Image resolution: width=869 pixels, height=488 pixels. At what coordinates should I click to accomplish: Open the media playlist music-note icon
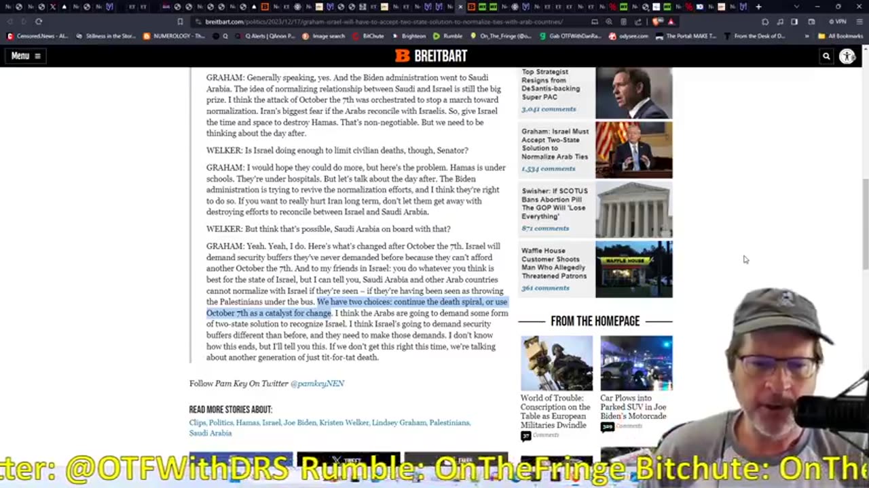point(780,22)
